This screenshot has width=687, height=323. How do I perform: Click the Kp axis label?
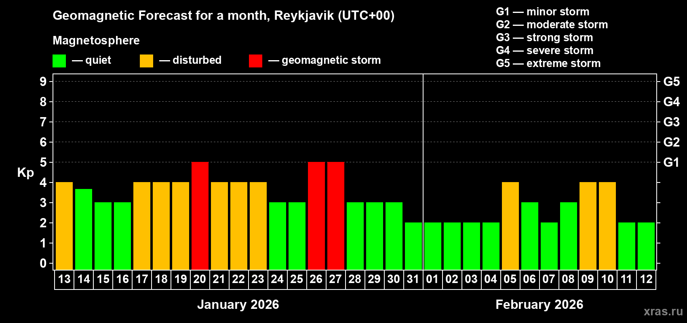tap(25, 173)
